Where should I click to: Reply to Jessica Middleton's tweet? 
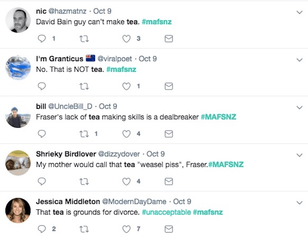(42, 229)
